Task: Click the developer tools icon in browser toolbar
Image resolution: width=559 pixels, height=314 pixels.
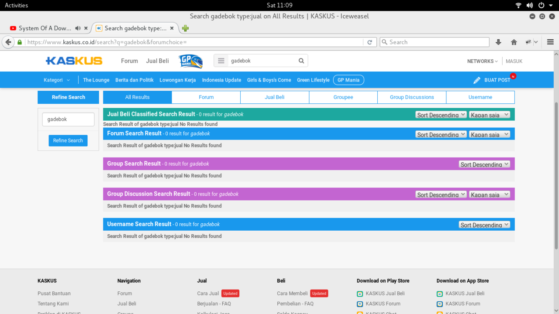Action: 528,42
